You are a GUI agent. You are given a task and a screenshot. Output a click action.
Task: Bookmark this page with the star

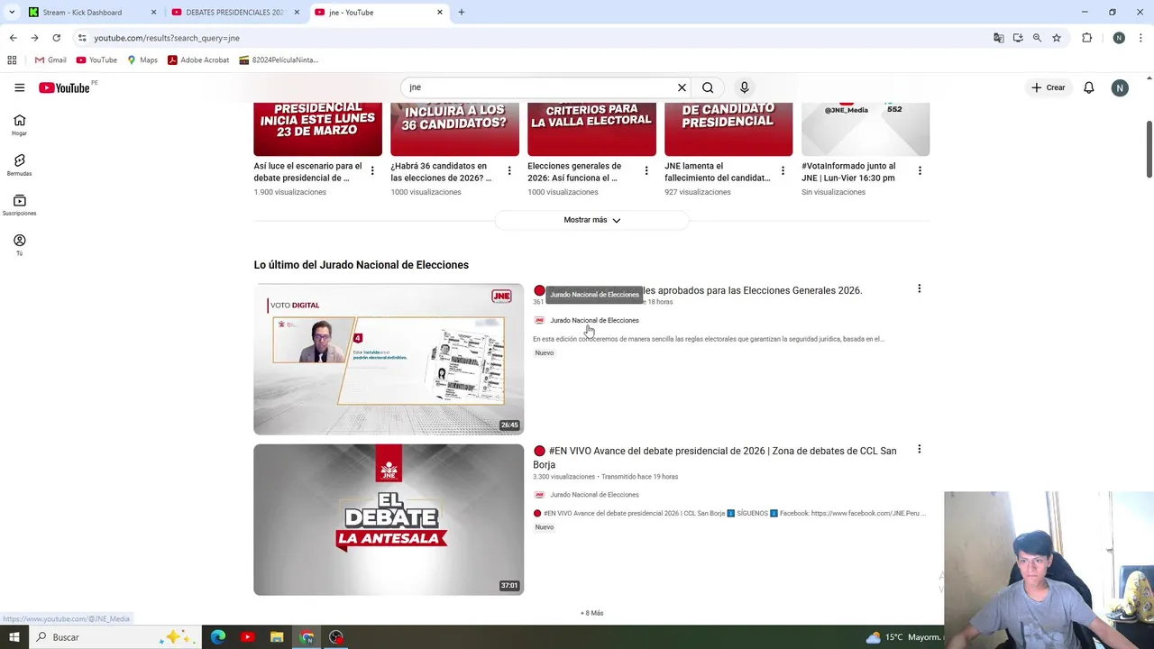click(1057, 38)
